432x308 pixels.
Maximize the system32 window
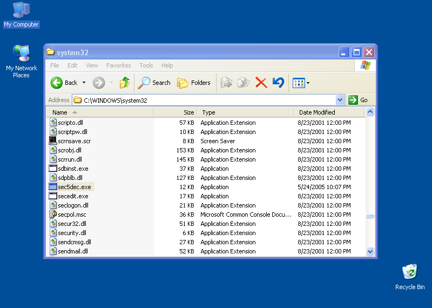(x=356, y=52)
